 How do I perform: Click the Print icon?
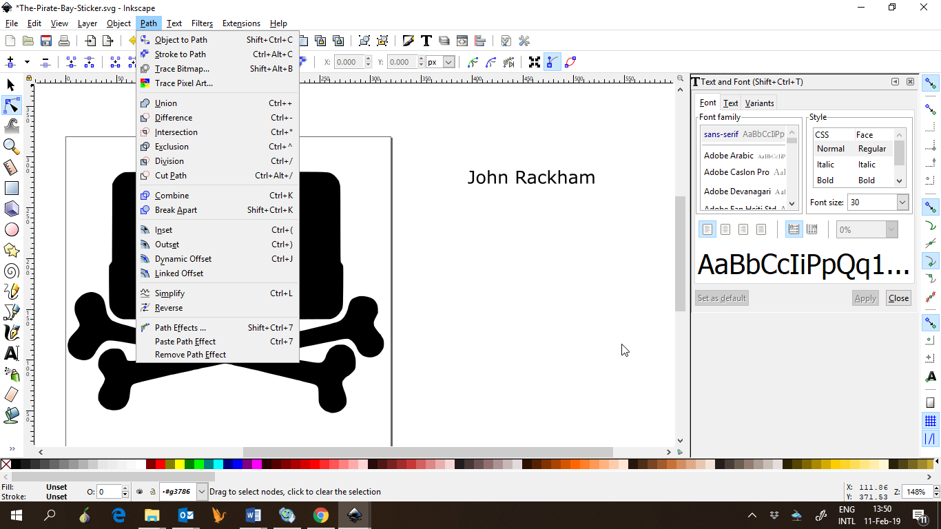tap(64, 41)
